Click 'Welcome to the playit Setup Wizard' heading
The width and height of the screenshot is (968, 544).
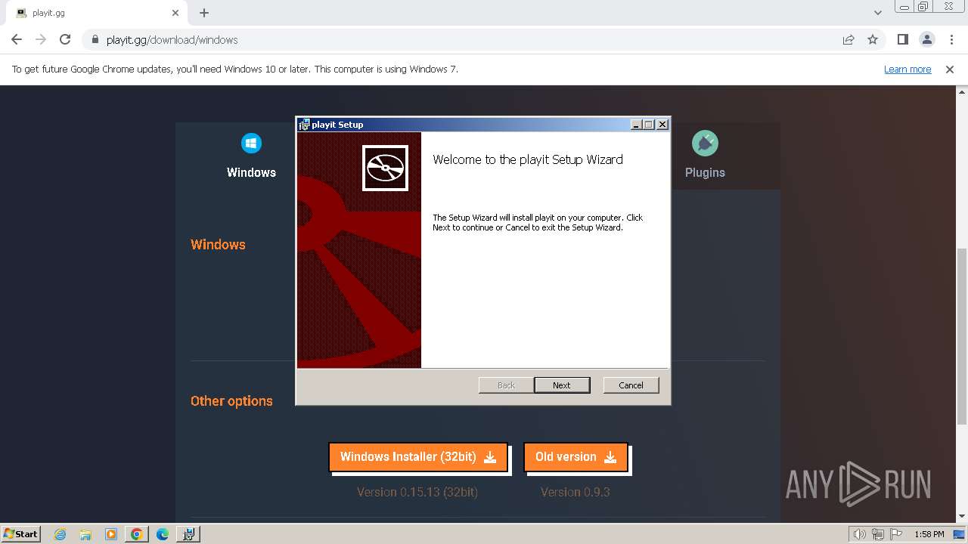(x=528, y=159)
